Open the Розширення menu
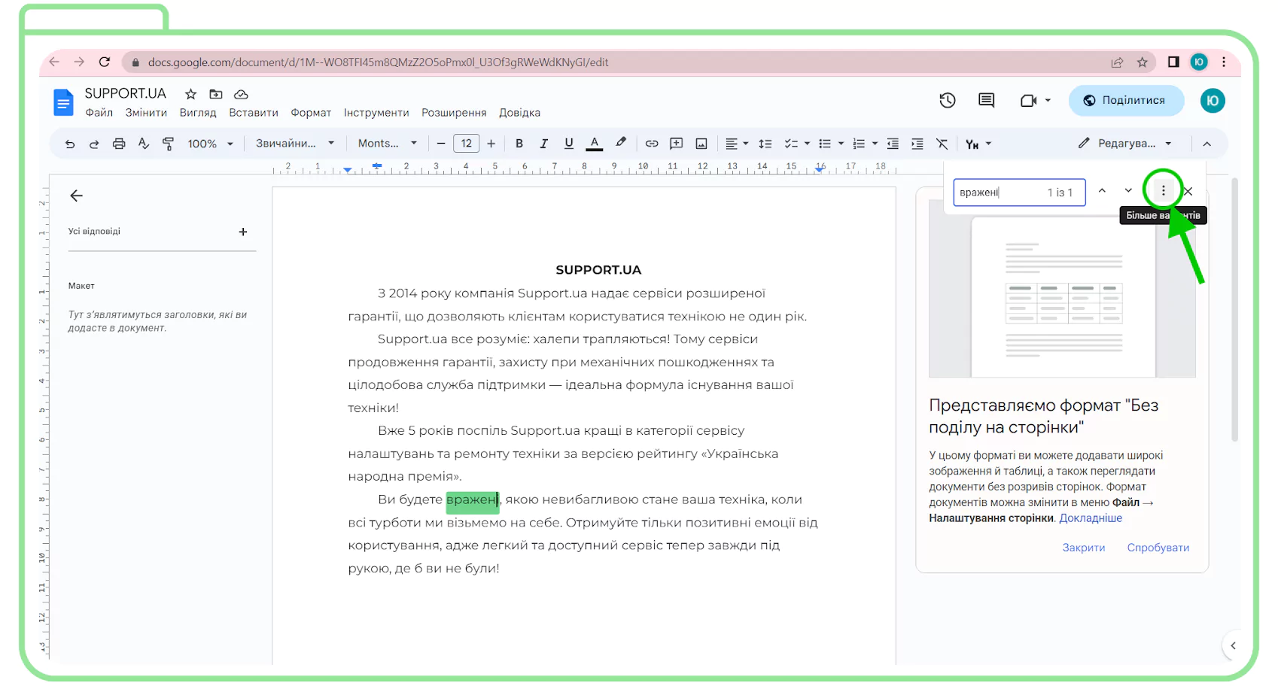This screenshot has width=1278, height=698. pos(454,113)
